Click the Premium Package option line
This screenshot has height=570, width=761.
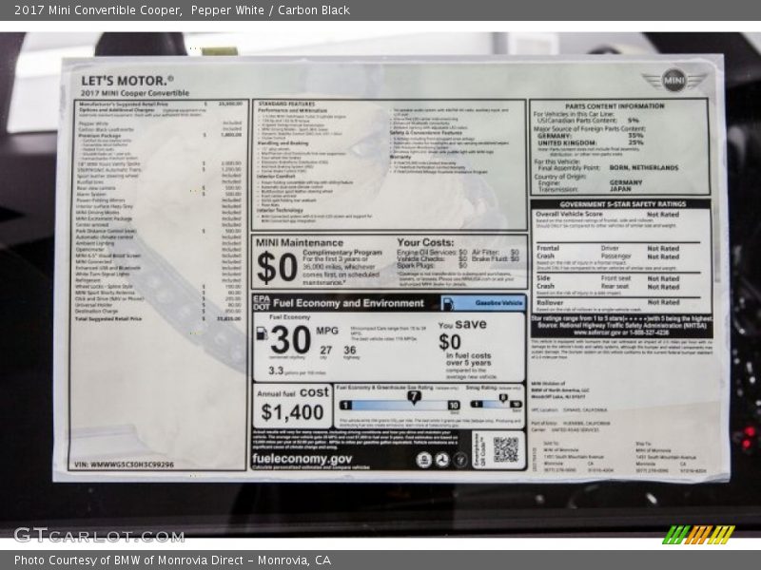pyautogui.click(x=160, y=135)
